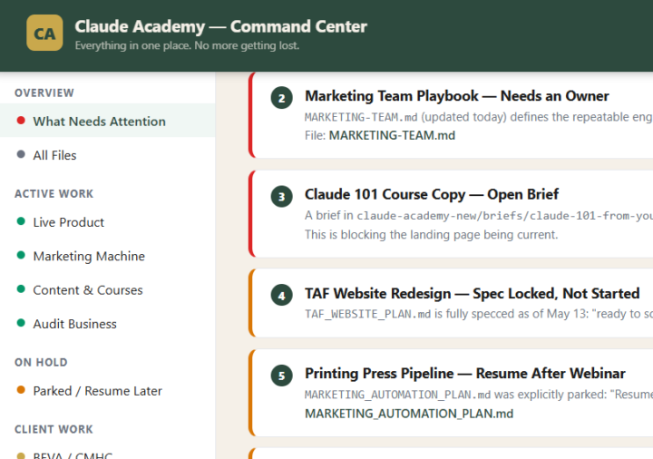This screenshot has width=653, height=459.
Task: Open All Files in the sidebar
Action: pos(107,155)
